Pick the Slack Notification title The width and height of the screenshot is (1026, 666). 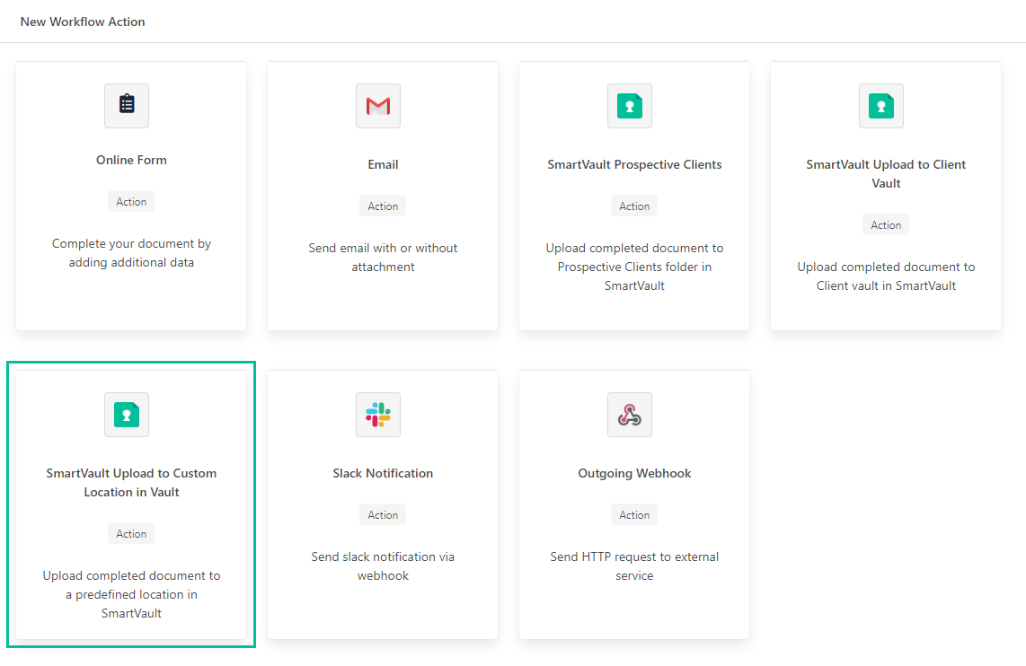tap(383, 473)
